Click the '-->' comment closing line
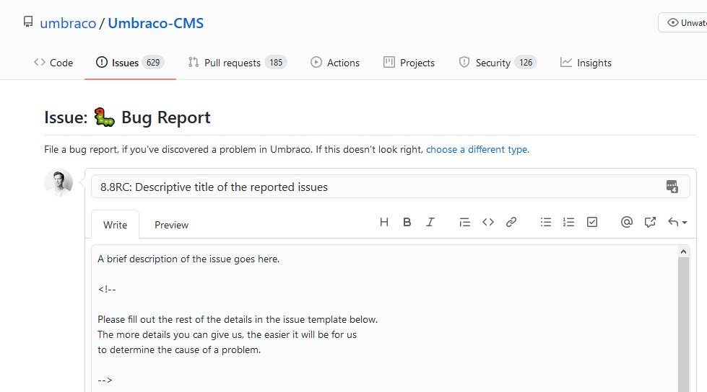This screenshot has width=707, height=392. (x=105, y=380)
